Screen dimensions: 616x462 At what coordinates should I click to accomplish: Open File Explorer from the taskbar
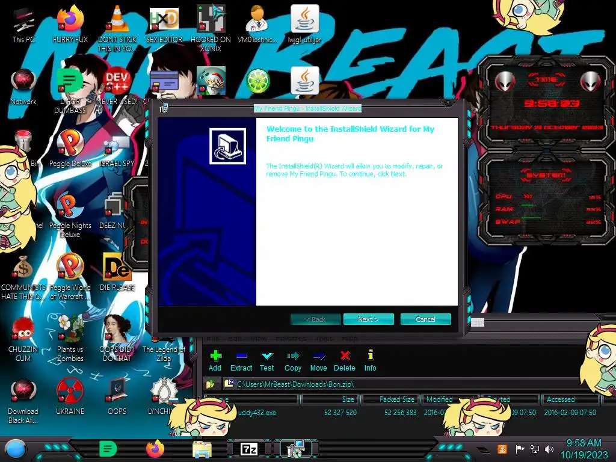[202, 449]
